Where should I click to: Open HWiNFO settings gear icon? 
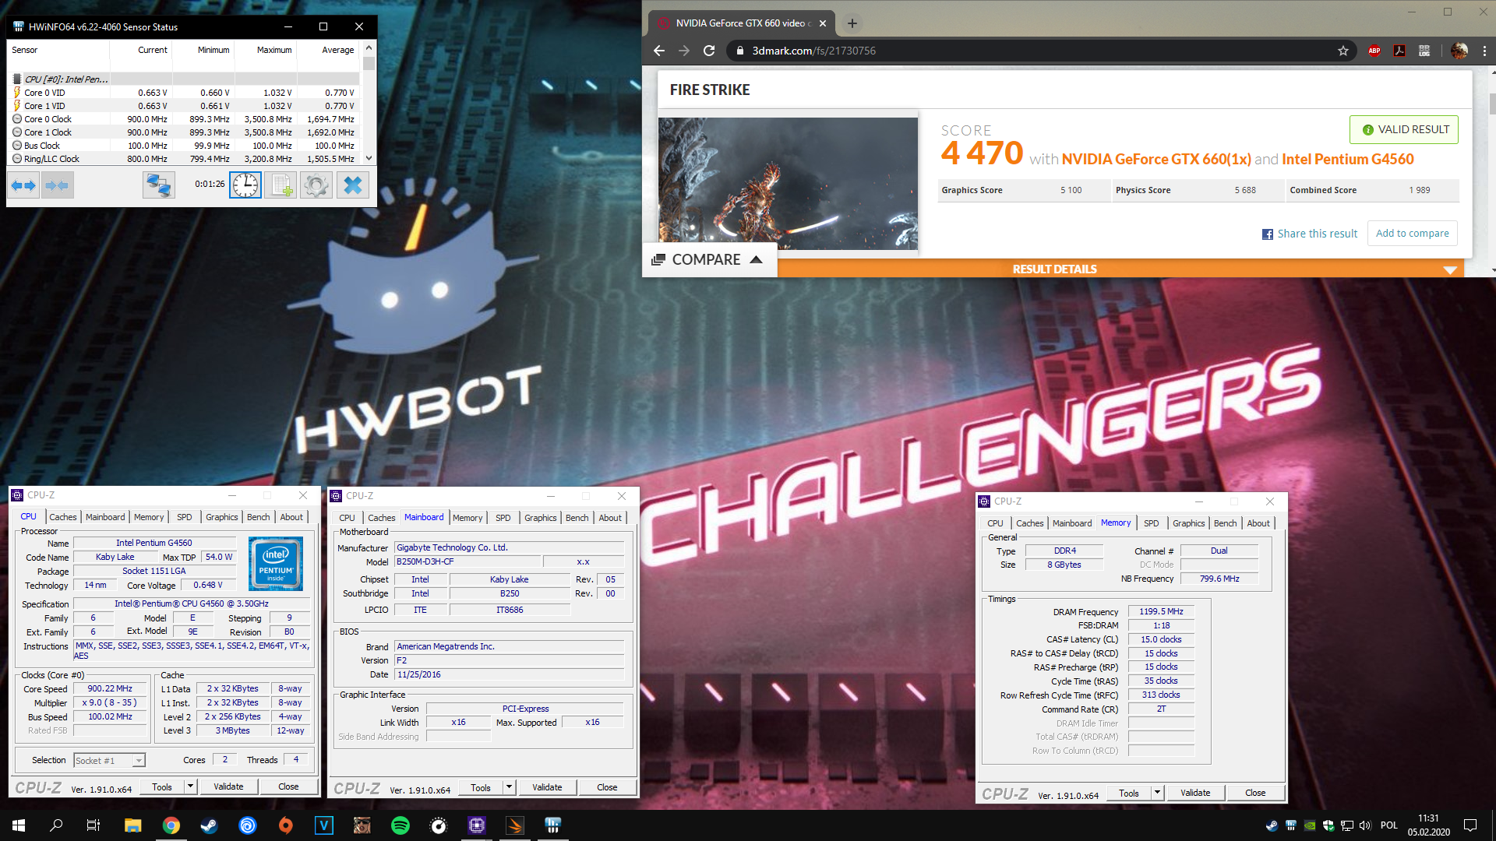pyautogui.click(x=316, y=185)
